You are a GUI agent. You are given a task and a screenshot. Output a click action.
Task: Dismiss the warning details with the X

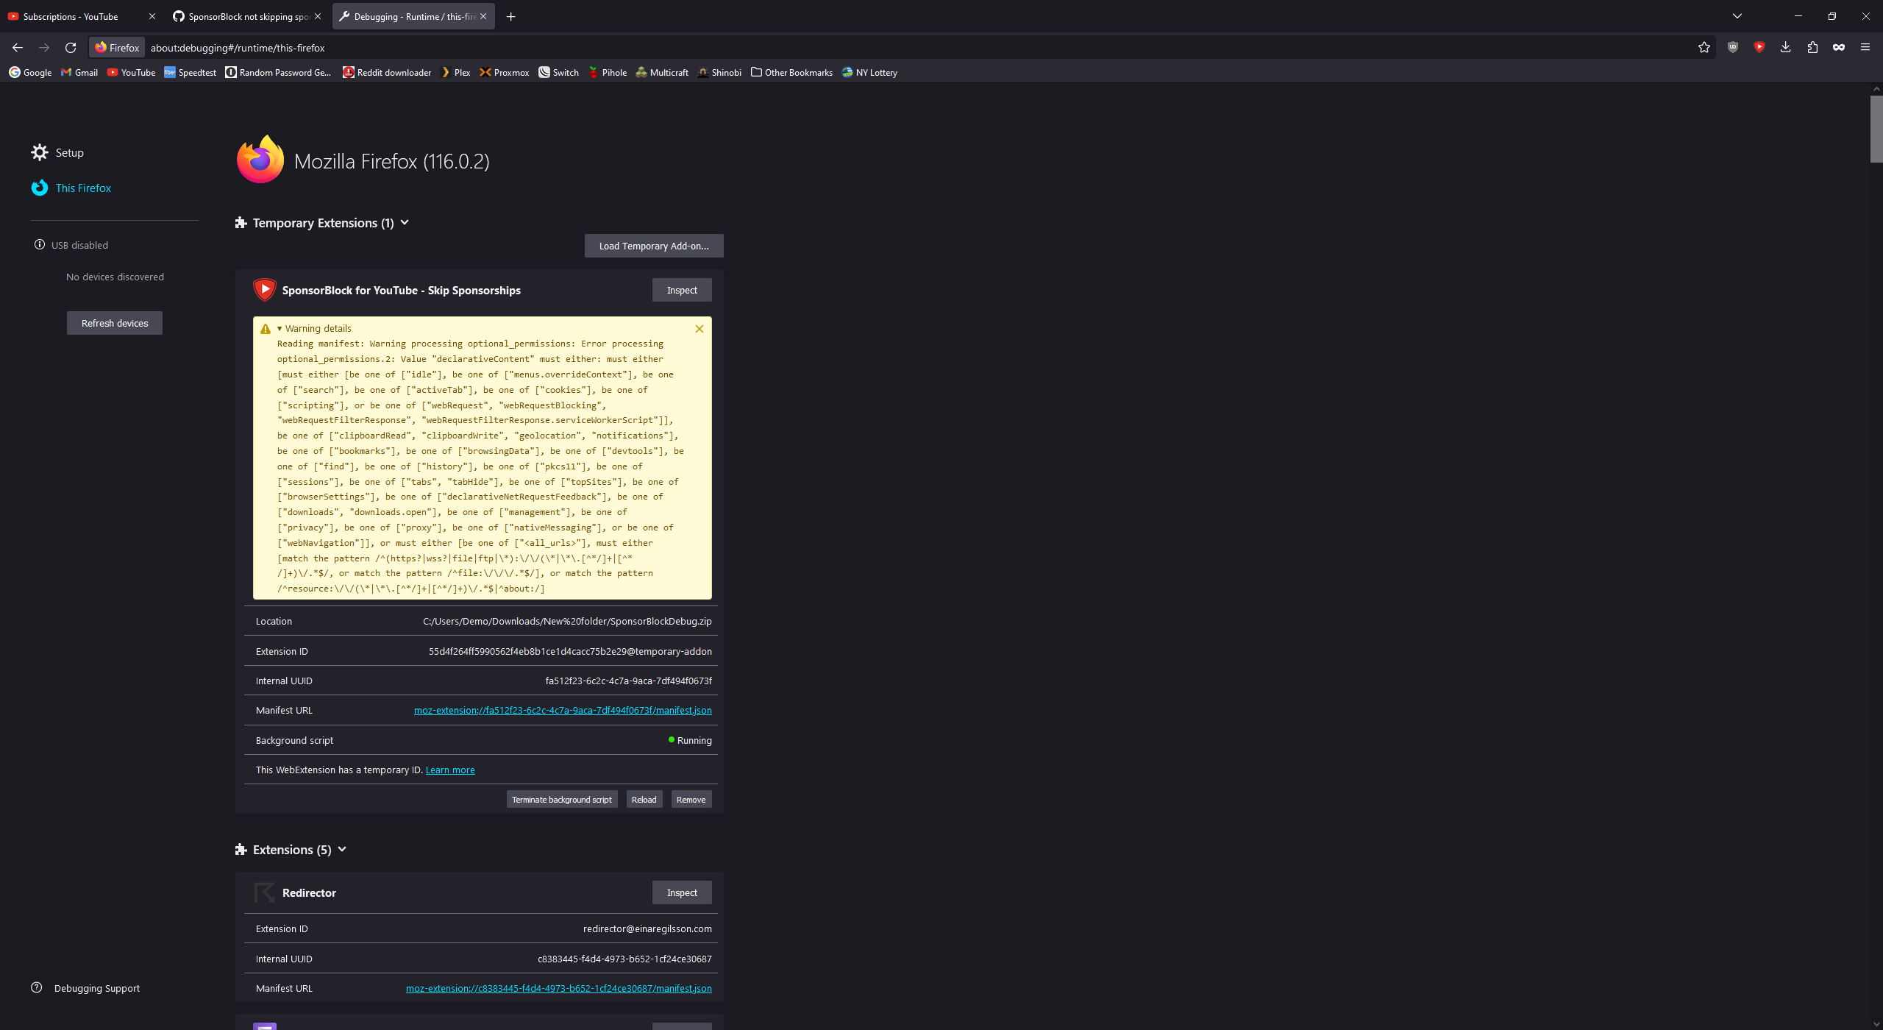tap(699, 329)
